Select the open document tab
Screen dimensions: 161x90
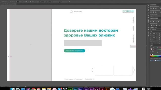[8, 4]
